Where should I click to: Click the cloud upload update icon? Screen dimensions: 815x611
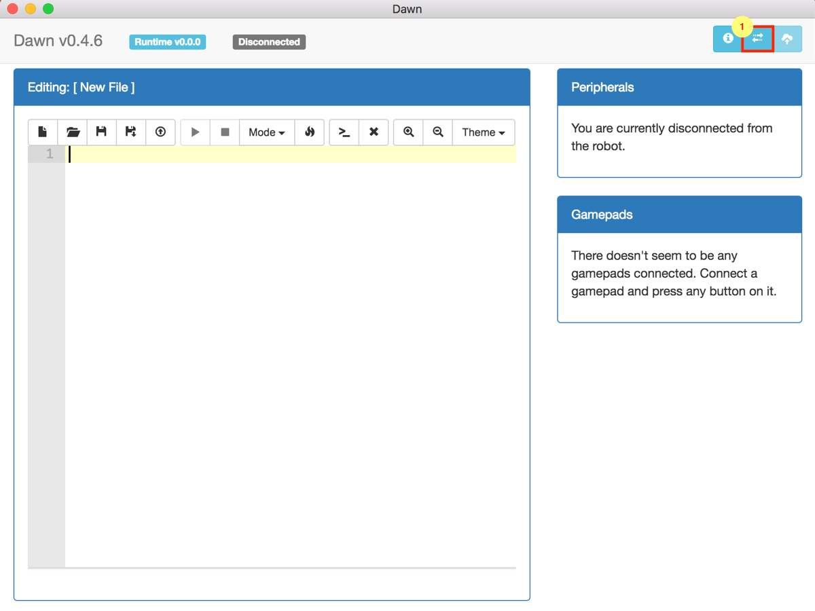[x=787, y=39]
